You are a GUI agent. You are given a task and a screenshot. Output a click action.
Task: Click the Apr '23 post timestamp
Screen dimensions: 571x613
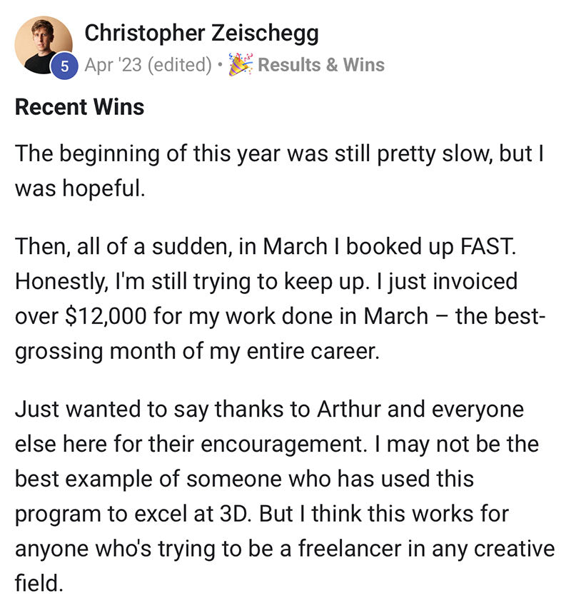(x=113, y=64)
